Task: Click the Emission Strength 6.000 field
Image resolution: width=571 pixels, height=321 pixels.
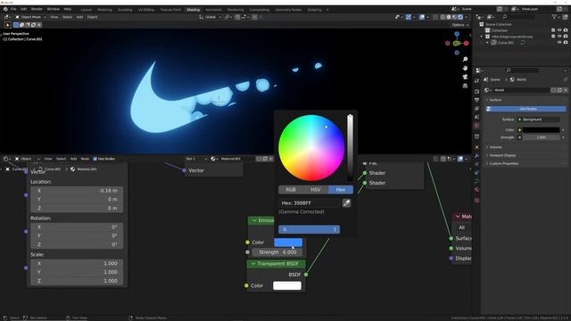Action: pyautogui.click(x=277, y=252)
